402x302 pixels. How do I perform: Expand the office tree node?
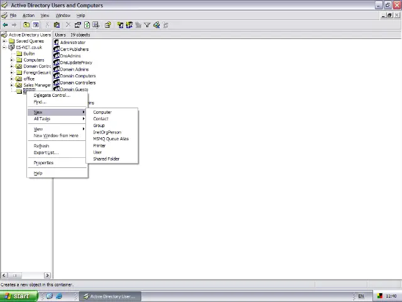click(x=11, y=79)
